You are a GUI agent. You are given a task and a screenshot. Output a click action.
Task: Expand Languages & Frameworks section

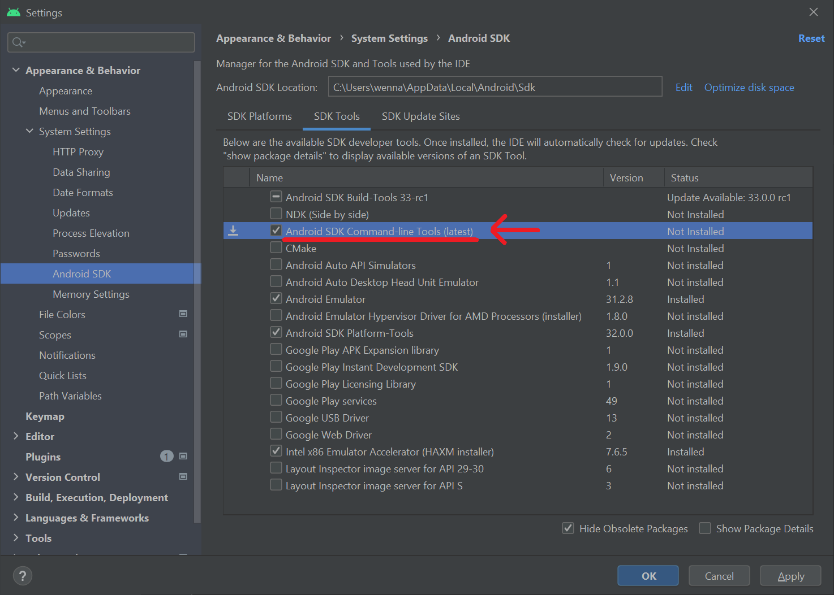pyautogui.click(x=16, y=518)
